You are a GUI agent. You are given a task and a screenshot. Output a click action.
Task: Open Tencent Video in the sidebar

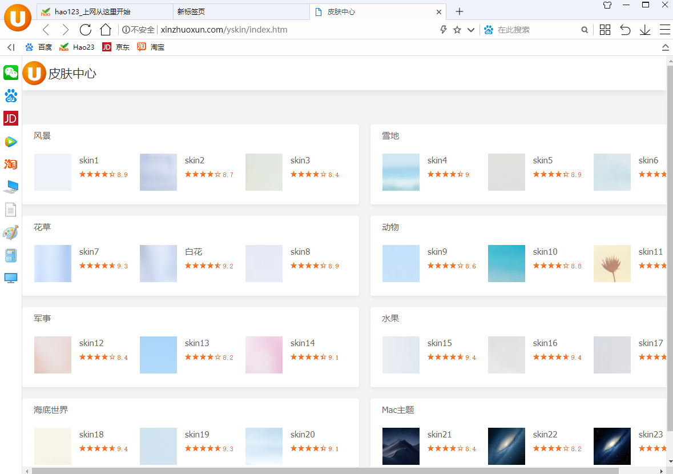coord(10,141)
